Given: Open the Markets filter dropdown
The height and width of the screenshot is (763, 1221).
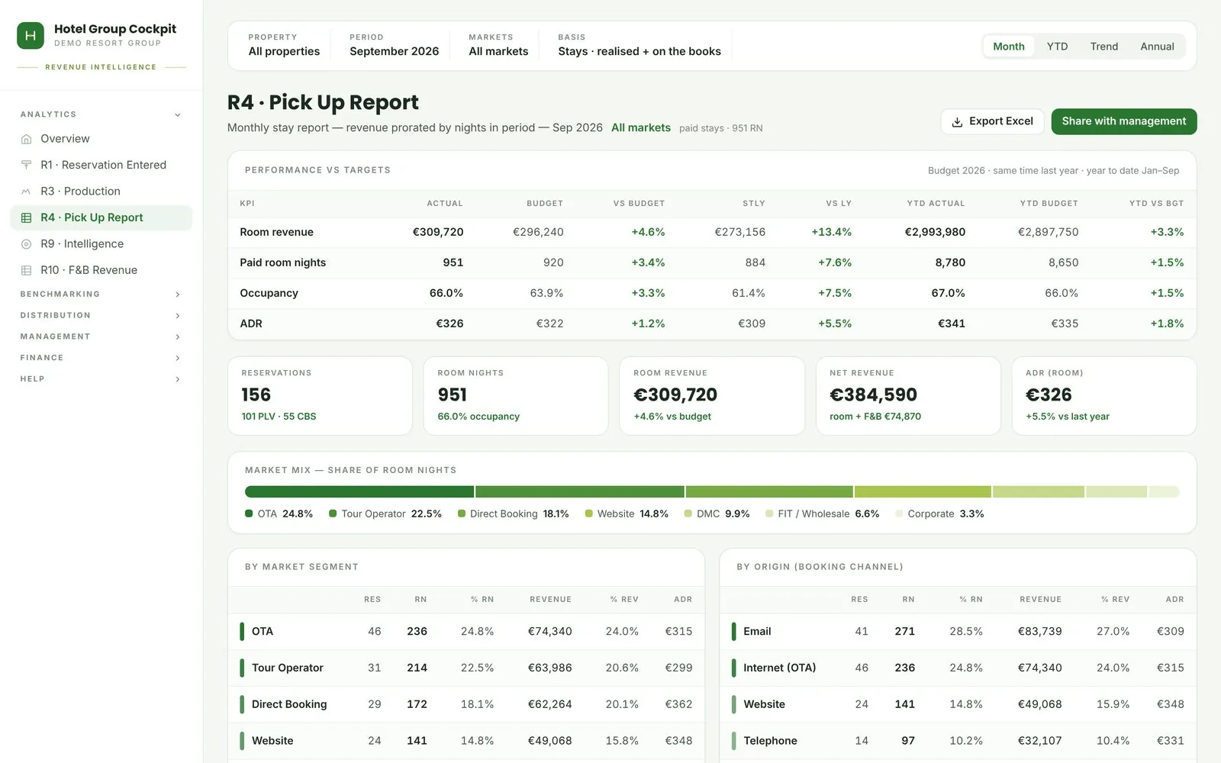Looking at the screenshot, I should (x=498, y=45).
